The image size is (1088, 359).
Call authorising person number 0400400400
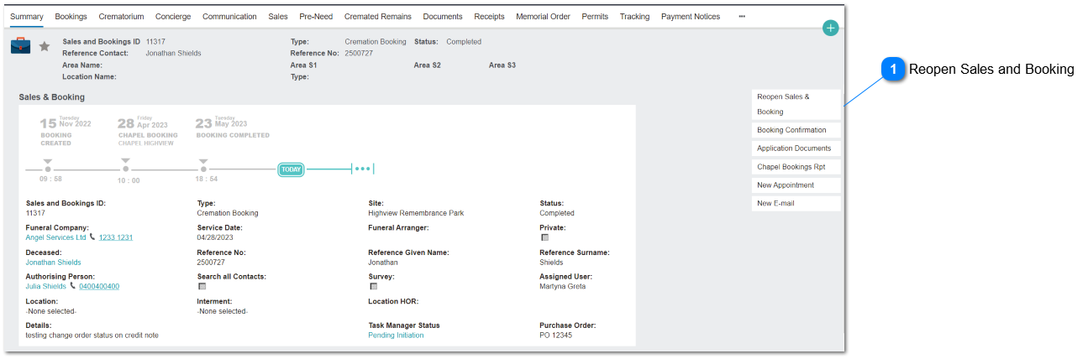[99, 286]
